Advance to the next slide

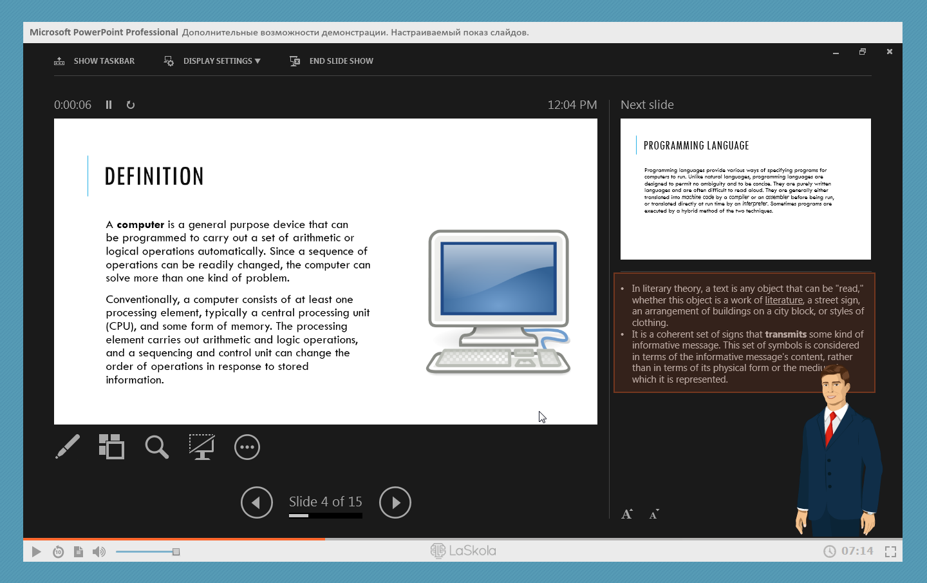coord(395,502)
